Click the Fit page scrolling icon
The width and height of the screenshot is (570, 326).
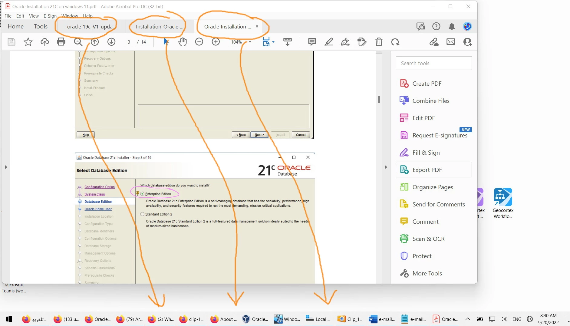266,42
